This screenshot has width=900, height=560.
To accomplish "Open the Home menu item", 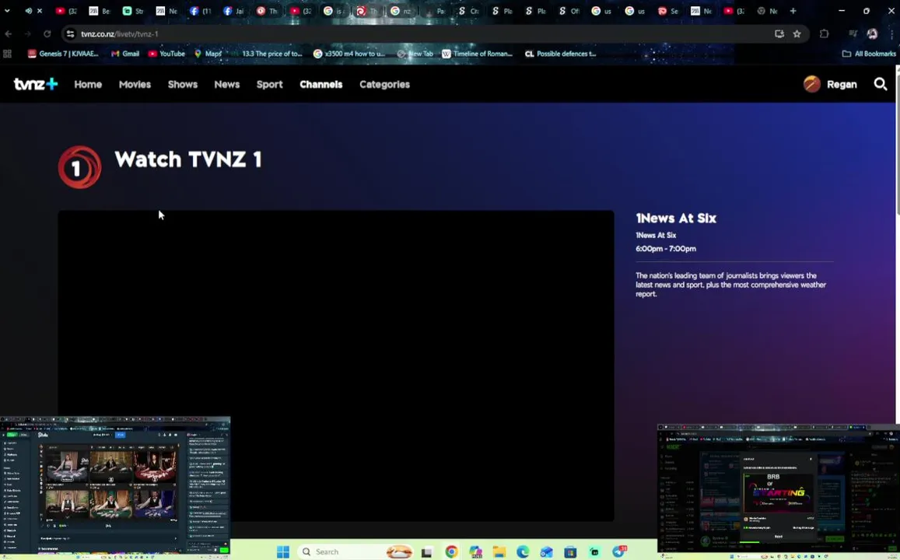I will click(88, 84).
